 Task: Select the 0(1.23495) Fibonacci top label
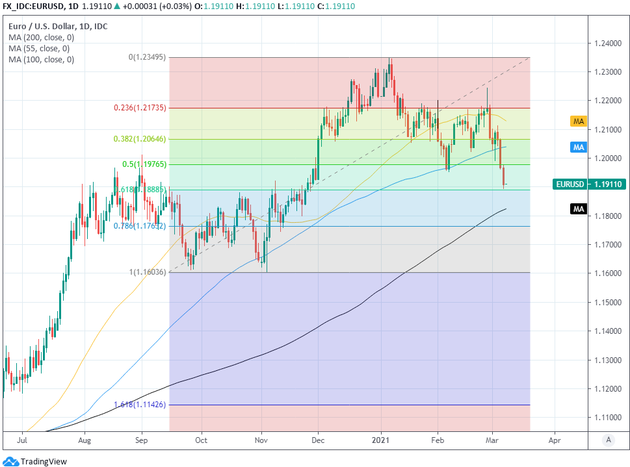[x=146, y=57]
